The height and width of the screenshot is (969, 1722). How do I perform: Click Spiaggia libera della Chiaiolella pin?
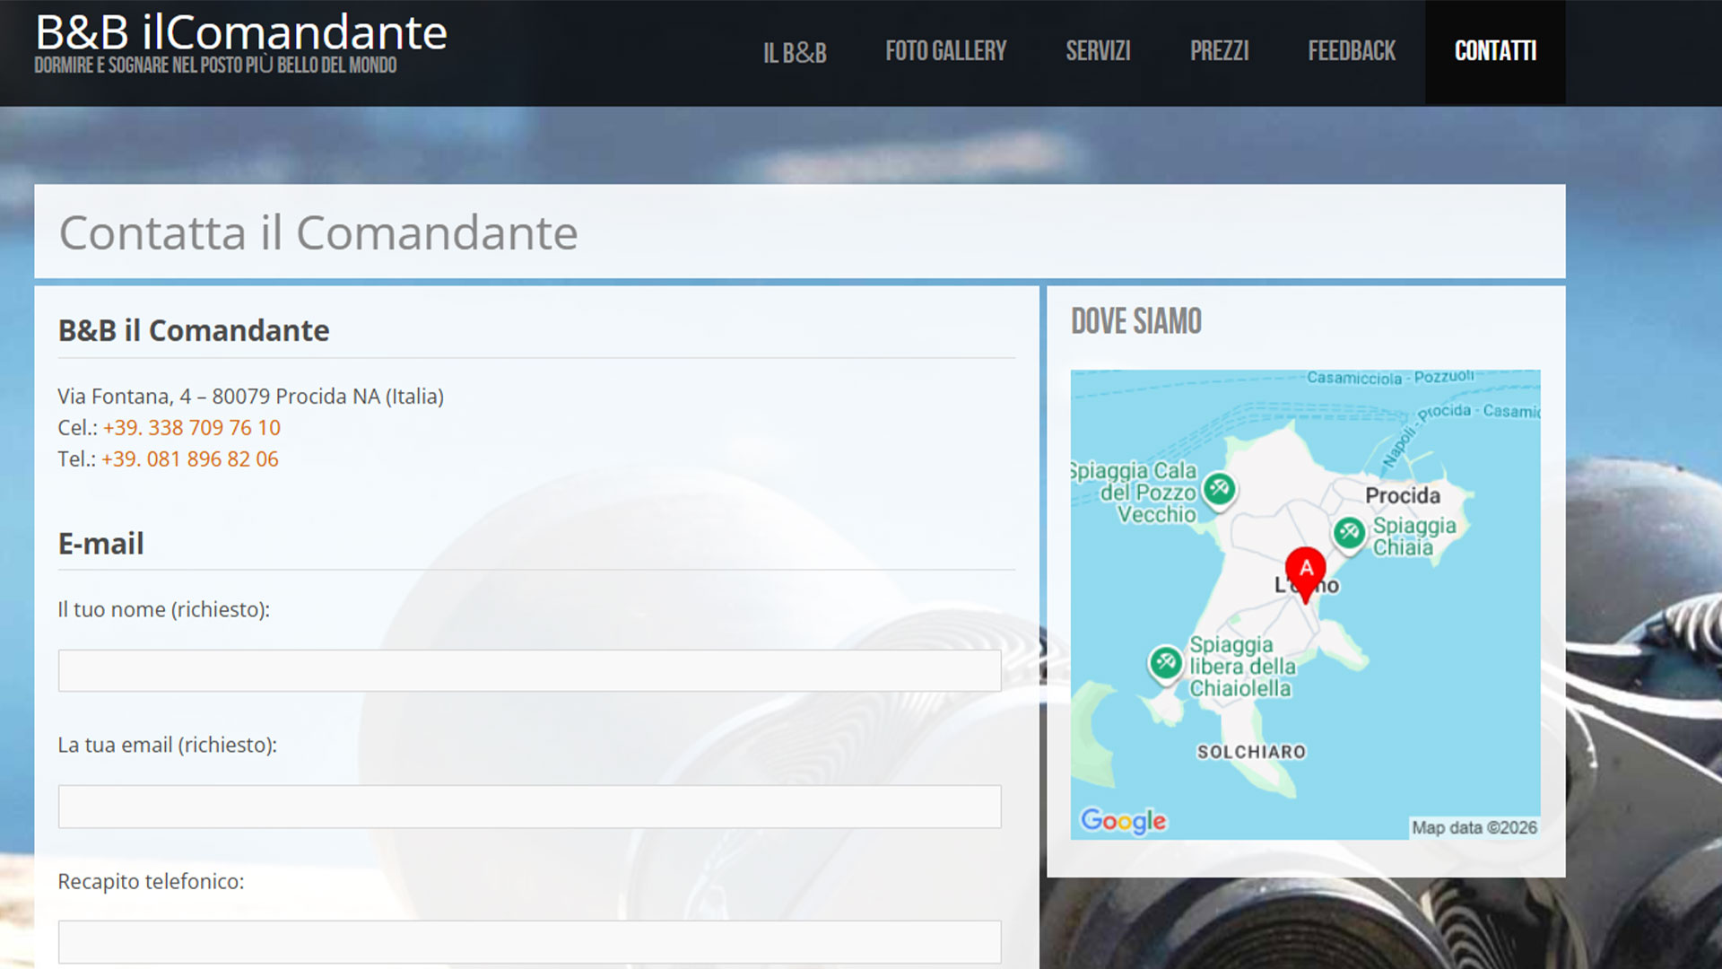[1165, 664]
